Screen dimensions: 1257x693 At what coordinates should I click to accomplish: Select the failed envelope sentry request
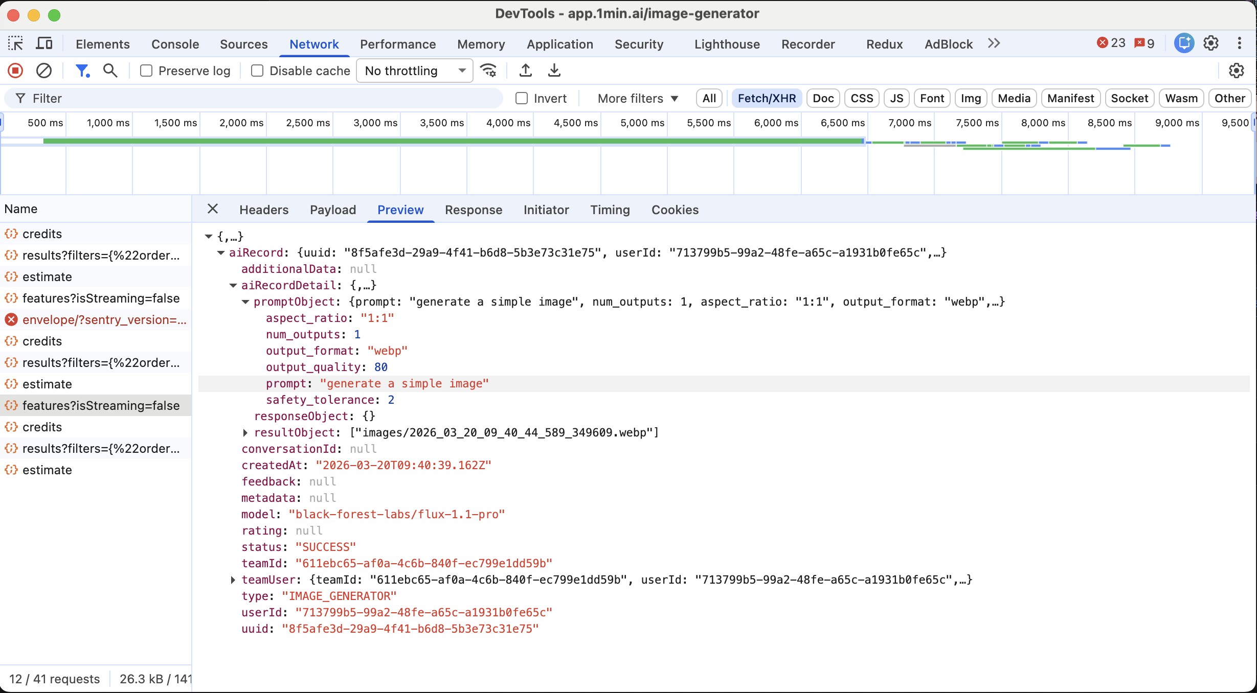(x=104, y=319)
